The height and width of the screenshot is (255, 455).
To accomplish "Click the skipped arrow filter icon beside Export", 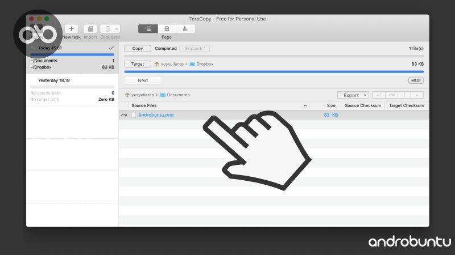I will (x=391, y=95).
